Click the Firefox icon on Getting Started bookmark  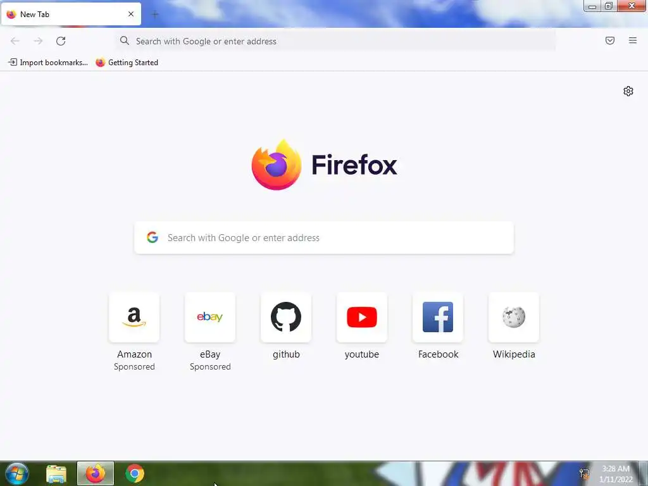click(100, 63)
